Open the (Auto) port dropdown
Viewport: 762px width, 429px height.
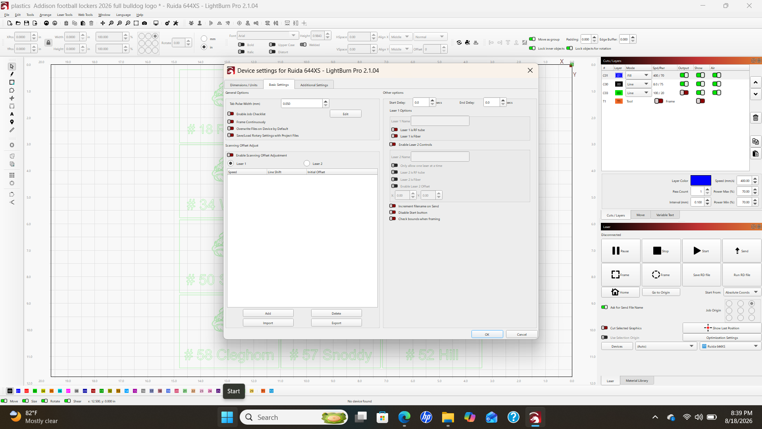(x=666, y=346)
